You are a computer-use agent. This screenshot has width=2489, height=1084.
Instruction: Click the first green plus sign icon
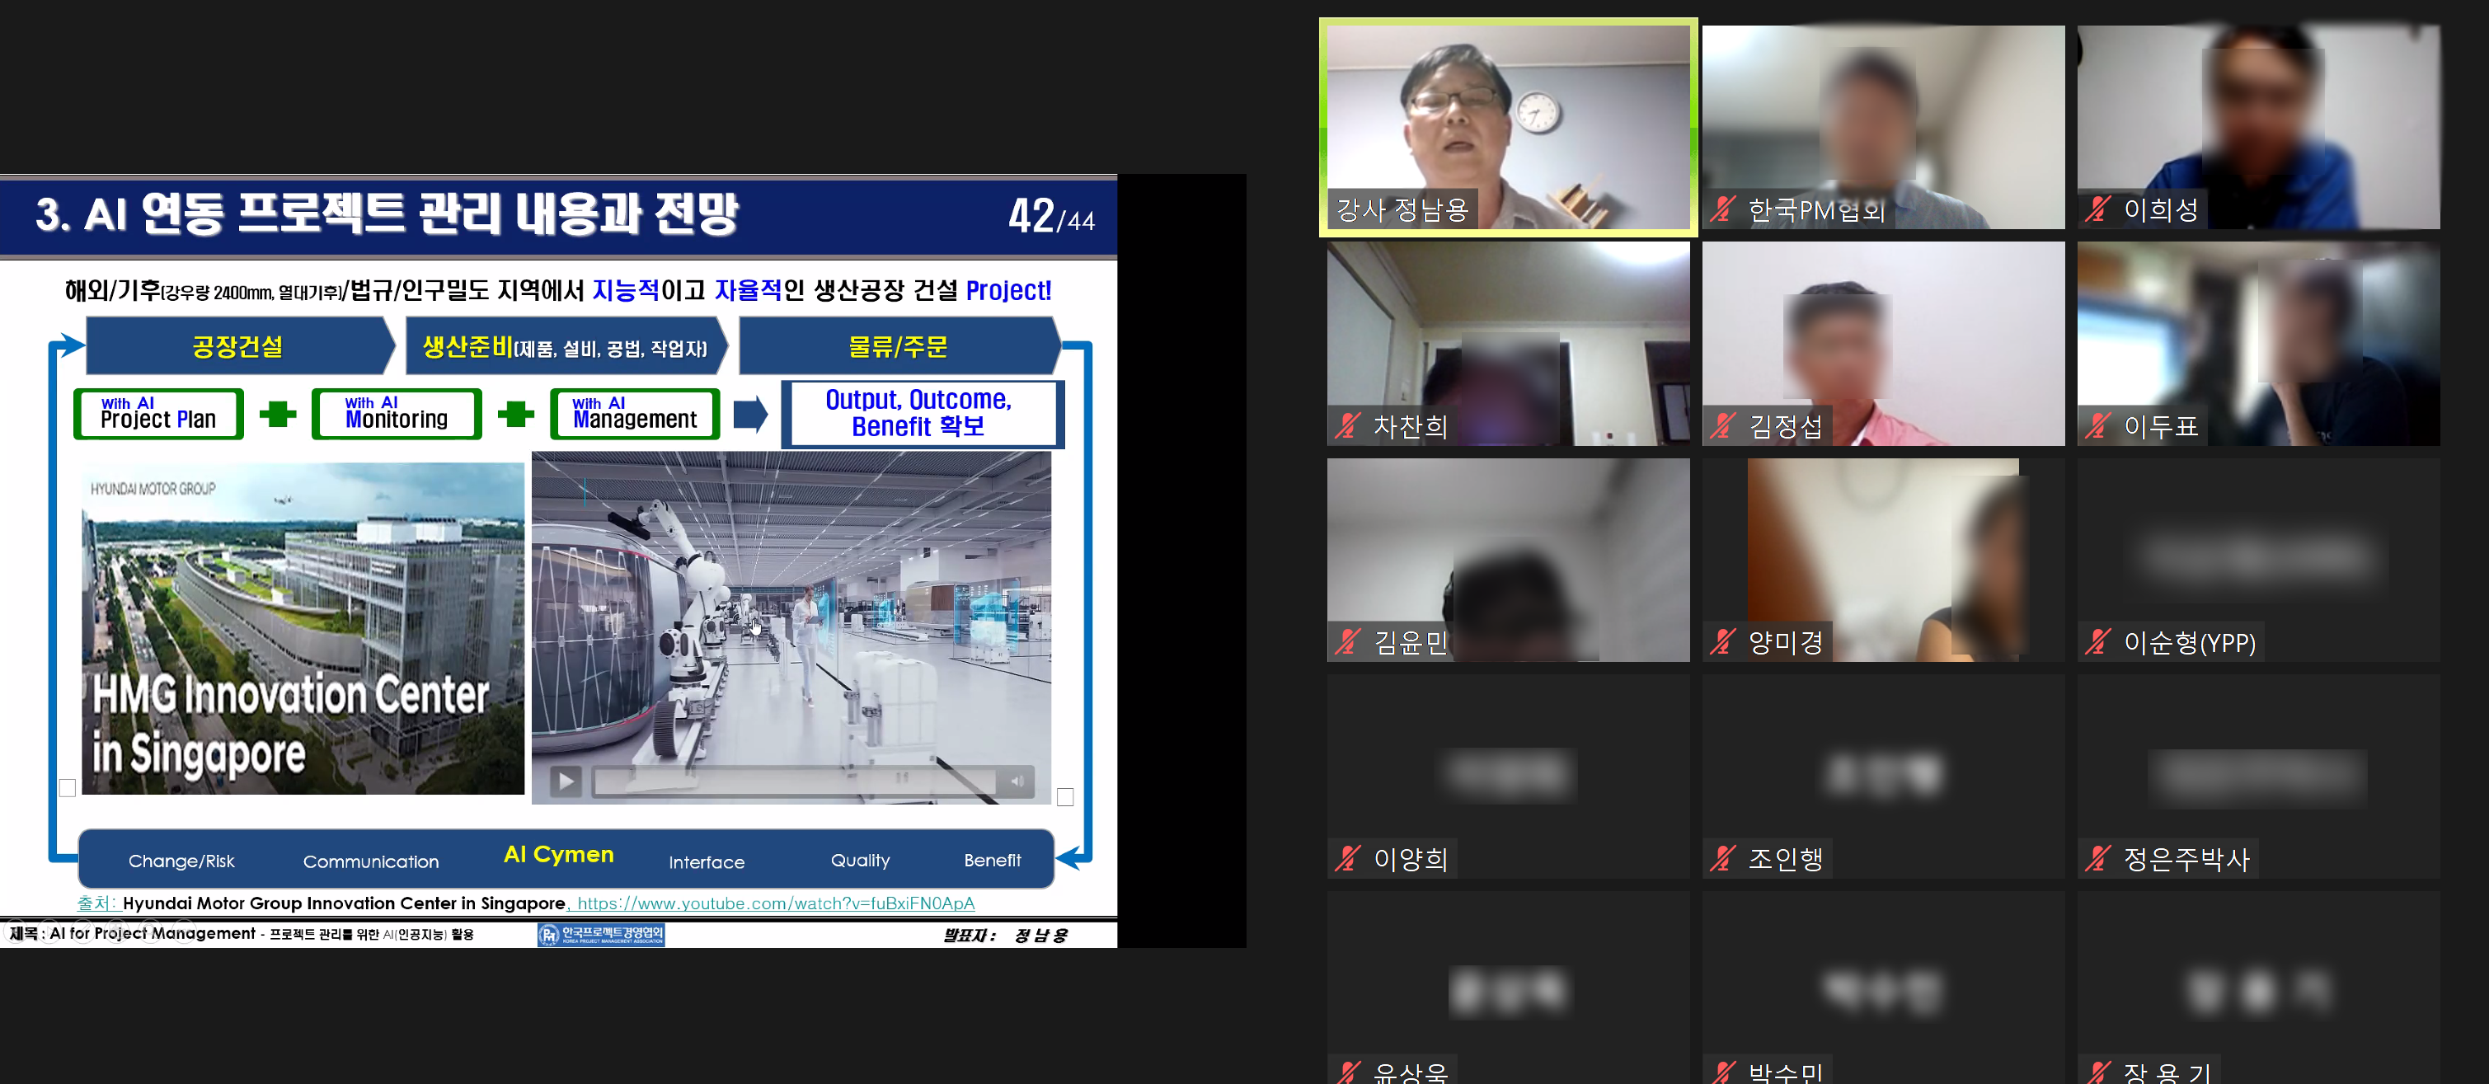click(x=279, y=414)
